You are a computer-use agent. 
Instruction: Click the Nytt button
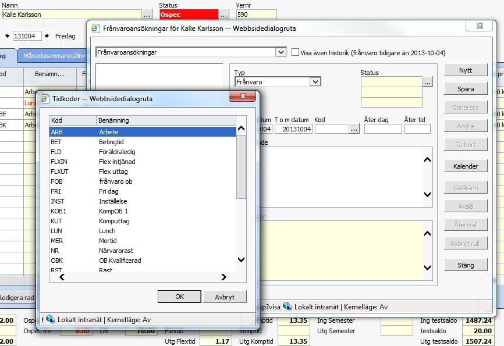pyautogui.click(x=466, y=70)
